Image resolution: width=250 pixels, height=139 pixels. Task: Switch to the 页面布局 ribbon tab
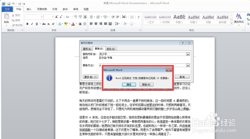42,9
